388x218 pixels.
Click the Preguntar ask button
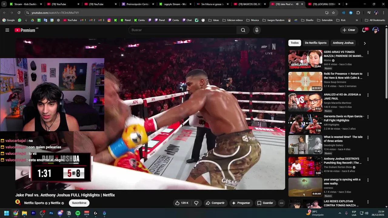coord(241,203)
